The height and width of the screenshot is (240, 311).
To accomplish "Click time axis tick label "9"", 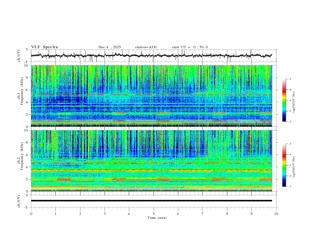I will [251, 214].
